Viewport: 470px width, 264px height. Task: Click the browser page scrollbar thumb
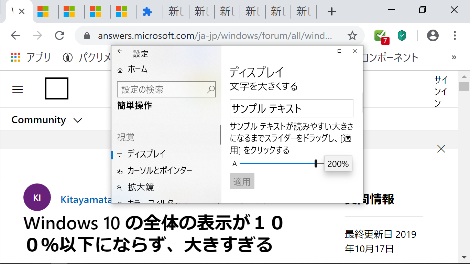[464, 86]
